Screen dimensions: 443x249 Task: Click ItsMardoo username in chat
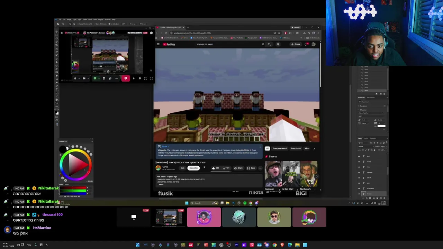point(42,228)
